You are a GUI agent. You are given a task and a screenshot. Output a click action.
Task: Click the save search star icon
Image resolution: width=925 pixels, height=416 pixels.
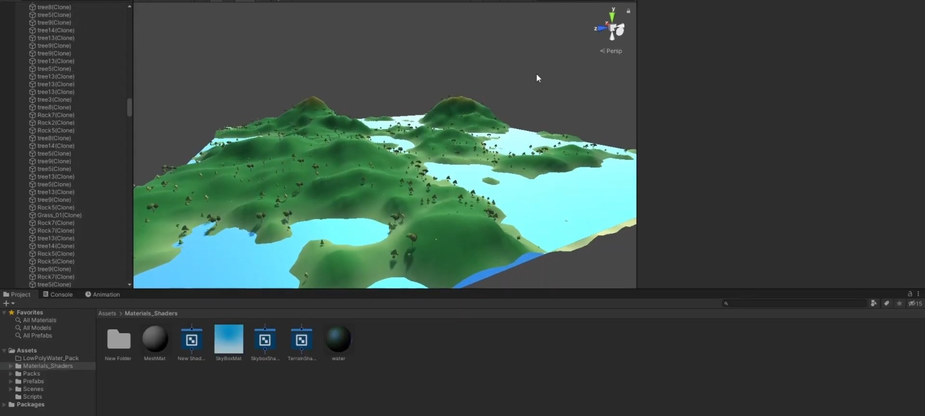[899, 303]
